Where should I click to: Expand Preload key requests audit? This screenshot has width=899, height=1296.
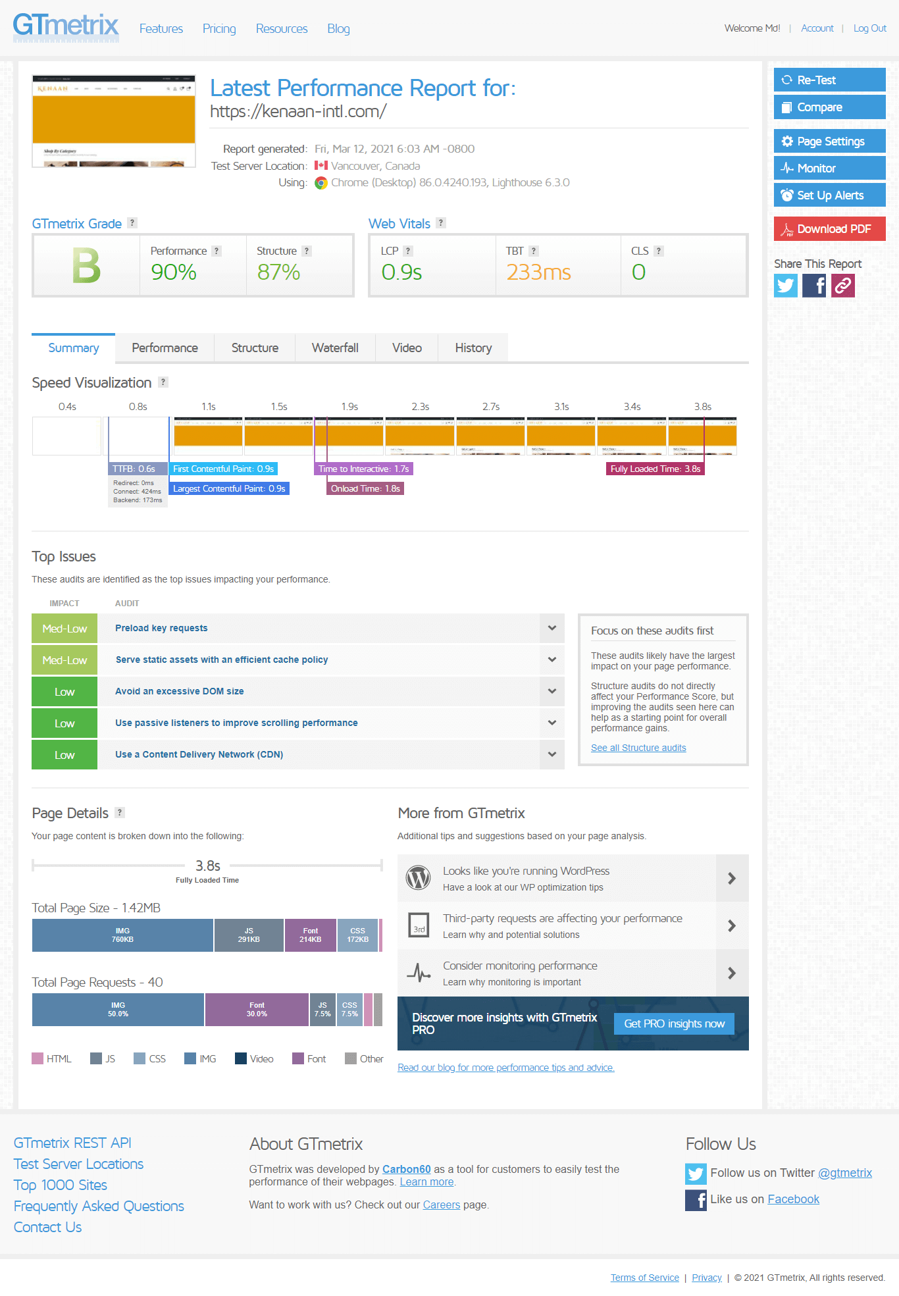tap(552, 628)
